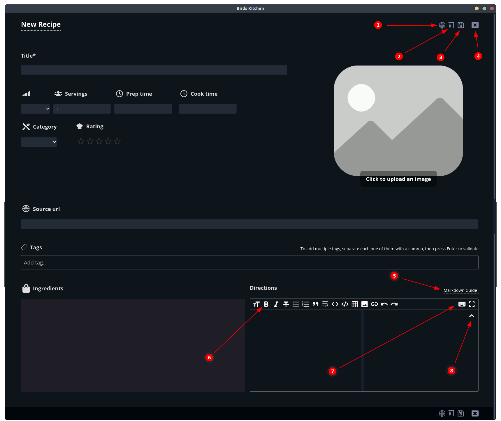Click the Cook time clock icon

[184, 94]
